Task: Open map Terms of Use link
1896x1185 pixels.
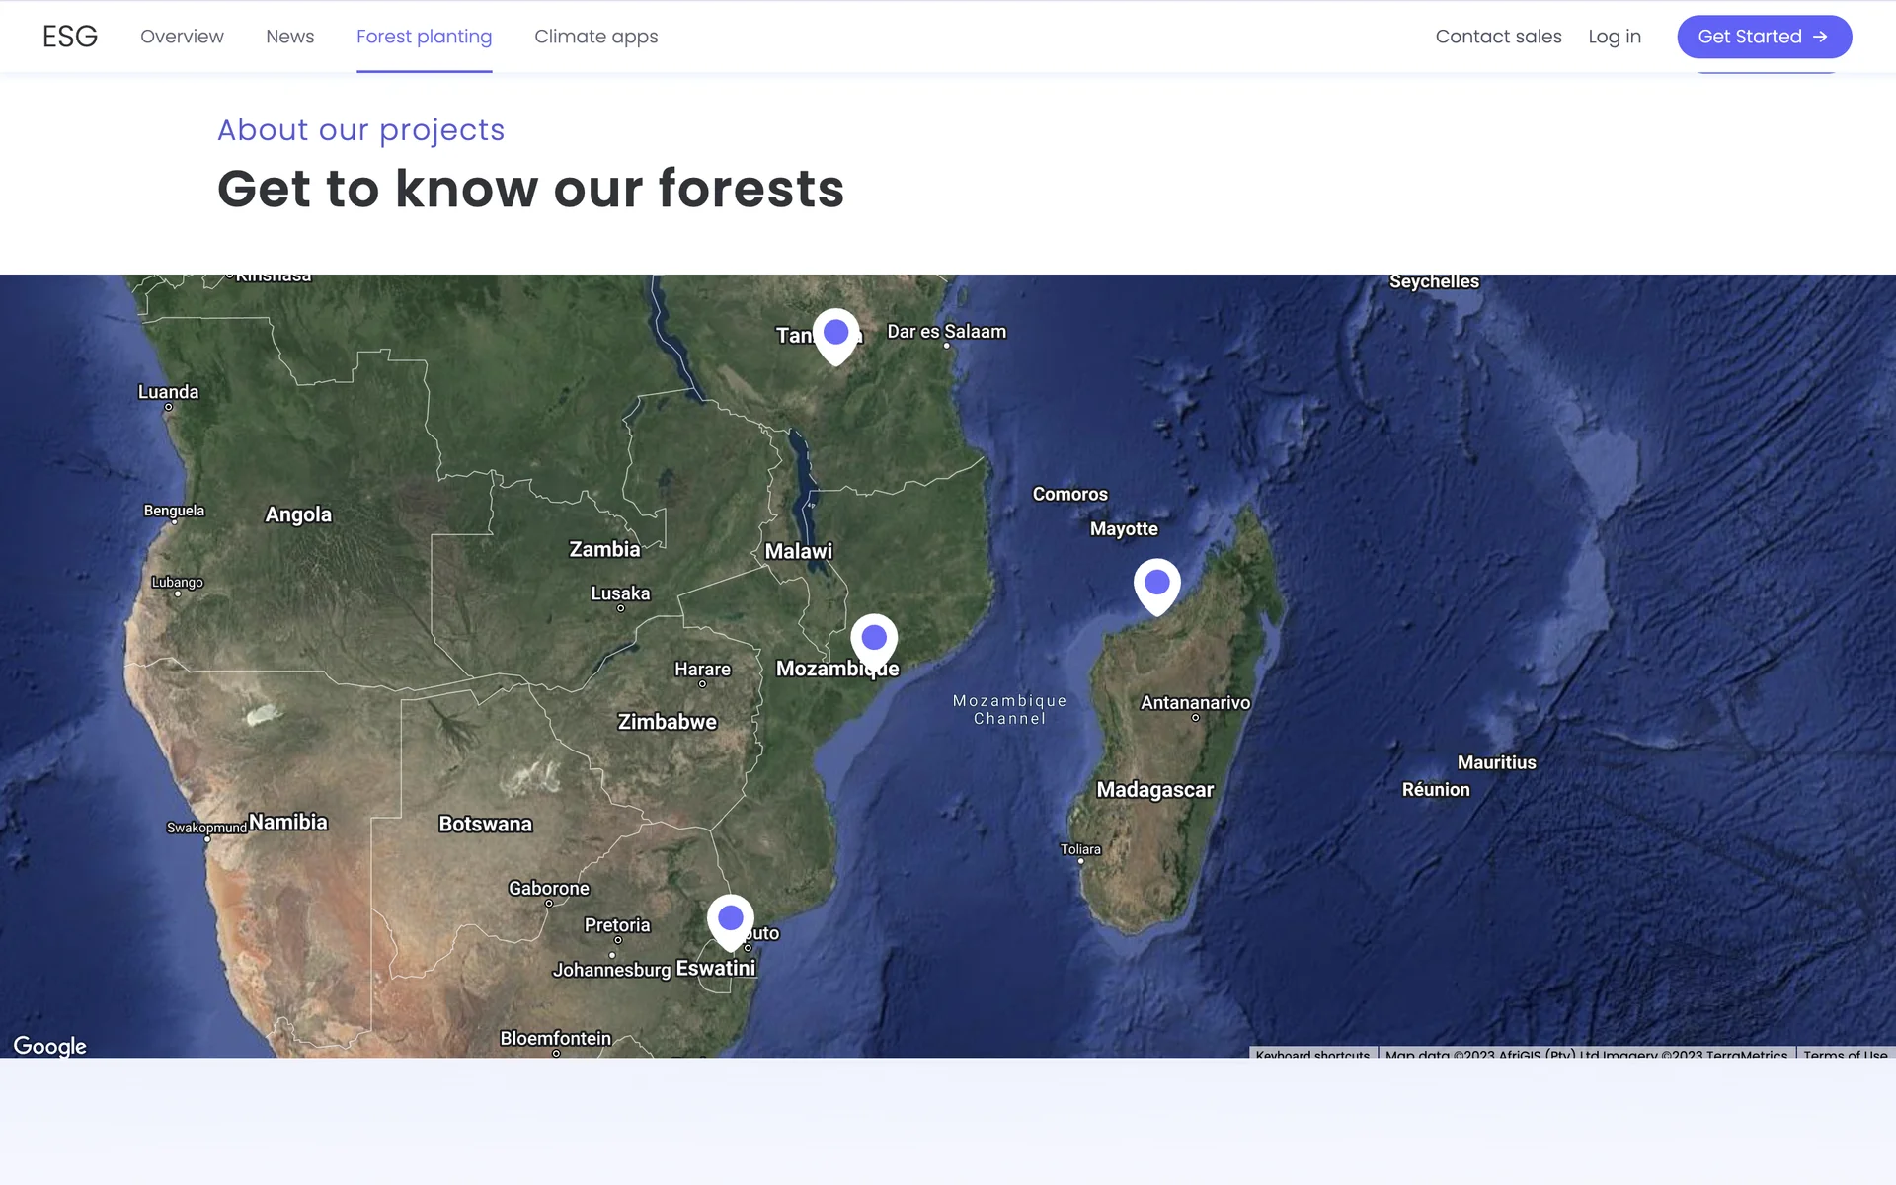Action: 1844,1054
